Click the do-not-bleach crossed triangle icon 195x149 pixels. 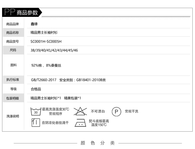coord(80,111)
